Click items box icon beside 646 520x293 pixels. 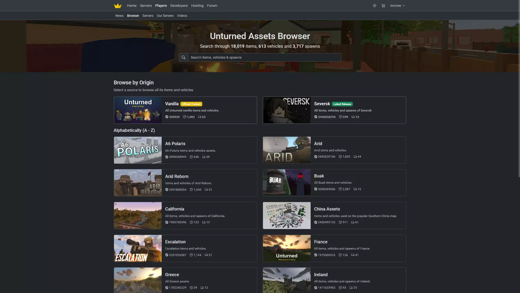click(x=191, y=157)
